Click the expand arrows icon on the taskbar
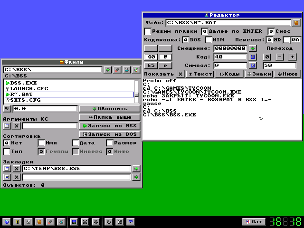This screenshot has width=304, height=228. [x=85, y=222]
